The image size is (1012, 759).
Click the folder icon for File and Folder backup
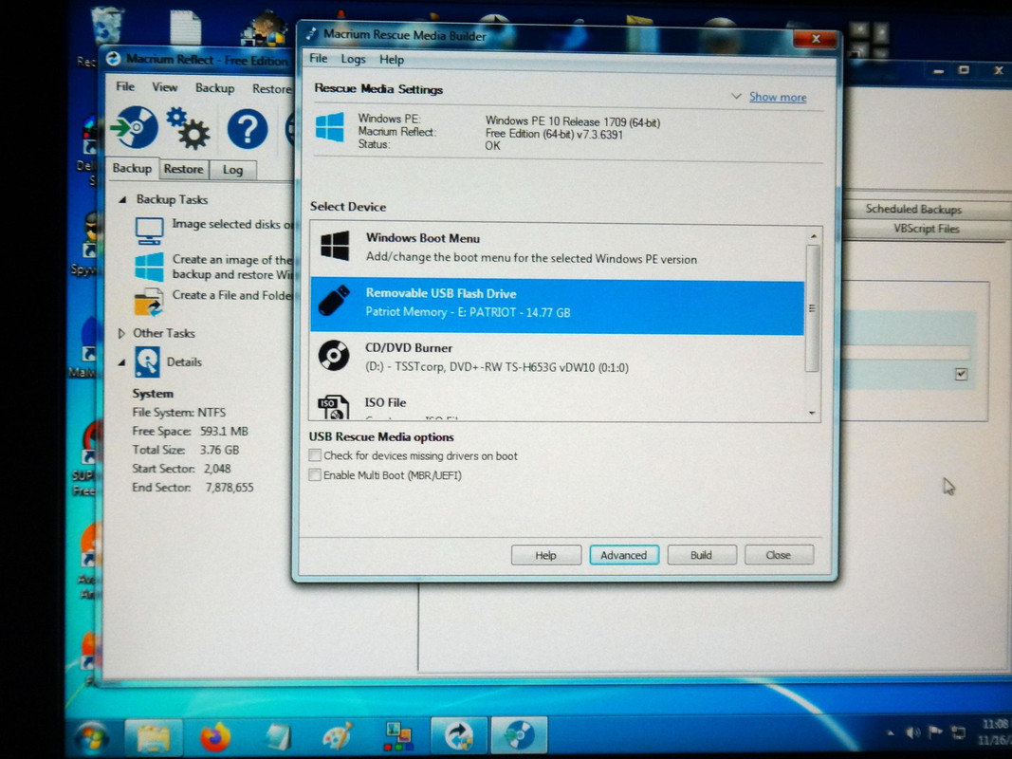[x=149, y=302]
